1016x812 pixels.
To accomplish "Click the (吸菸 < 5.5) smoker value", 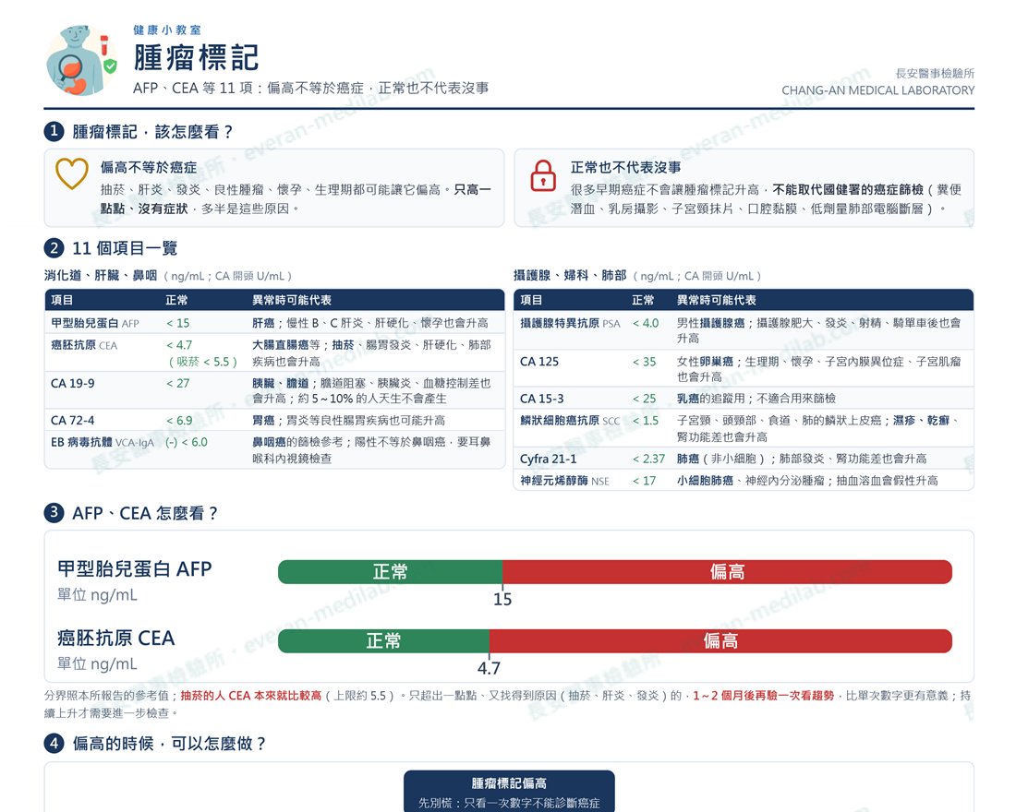I will (x=202, y=362).
